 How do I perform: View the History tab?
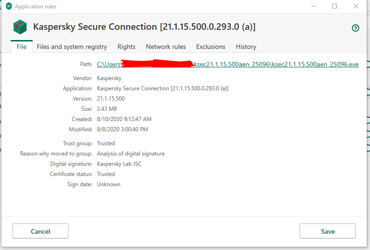click(246, 47)
